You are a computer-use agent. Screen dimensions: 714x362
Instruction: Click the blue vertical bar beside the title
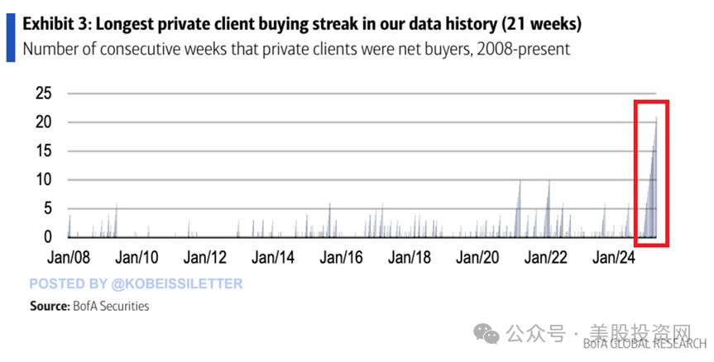[11, 38]
